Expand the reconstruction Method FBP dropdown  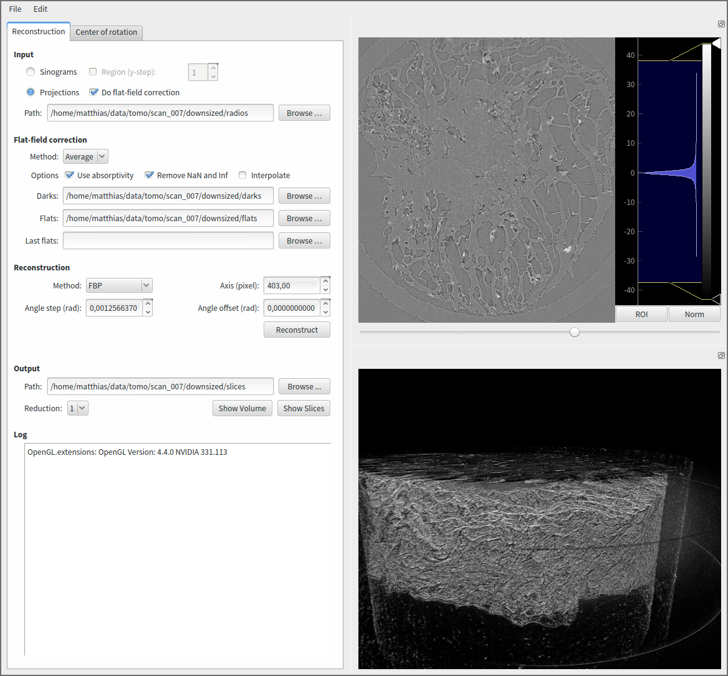click(x=120, y=286)
